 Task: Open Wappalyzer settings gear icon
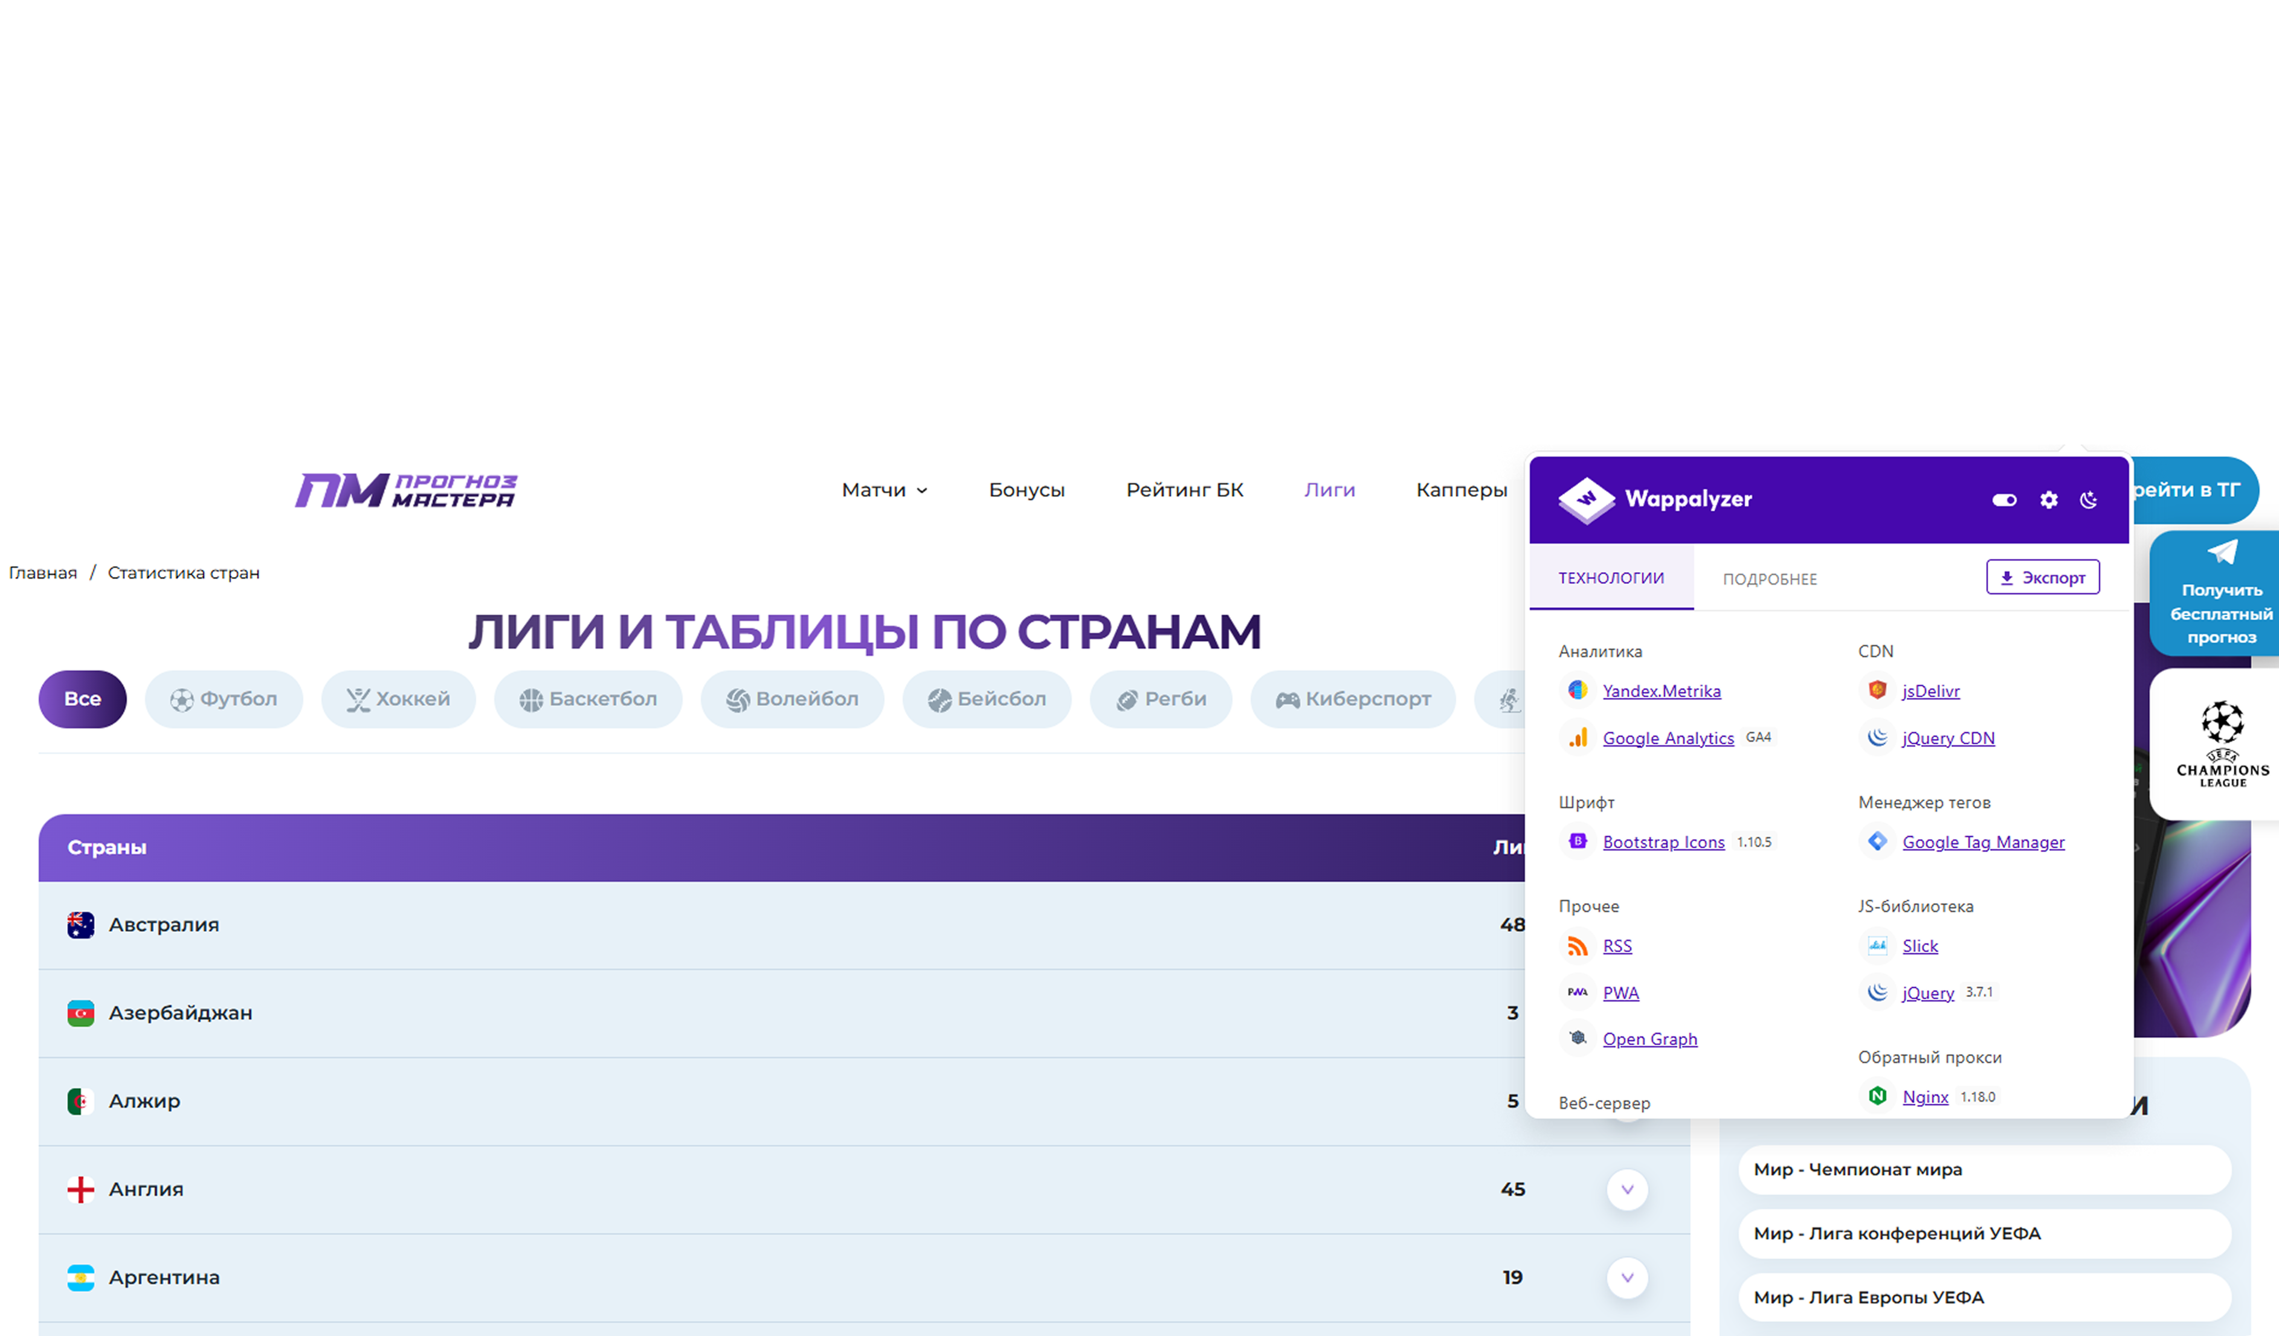2048,500
